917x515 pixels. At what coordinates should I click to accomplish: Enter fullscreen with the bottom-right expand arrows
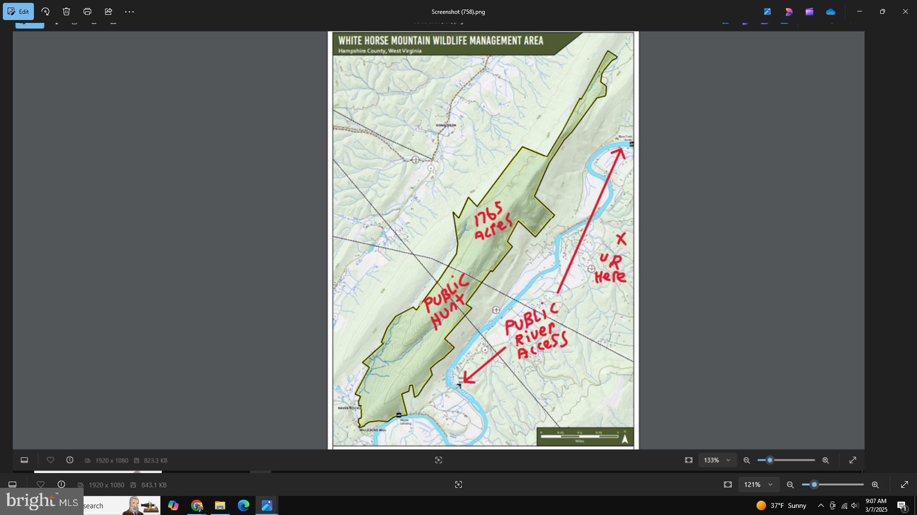pyautogui.click(x=904, y=484)
